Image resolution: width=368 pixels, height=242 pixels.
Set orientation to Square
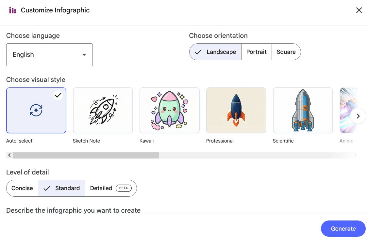pyautogui.click(x=286, y=52)
